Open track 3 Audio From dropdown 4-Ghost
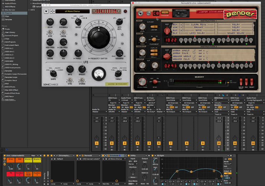 127,100
